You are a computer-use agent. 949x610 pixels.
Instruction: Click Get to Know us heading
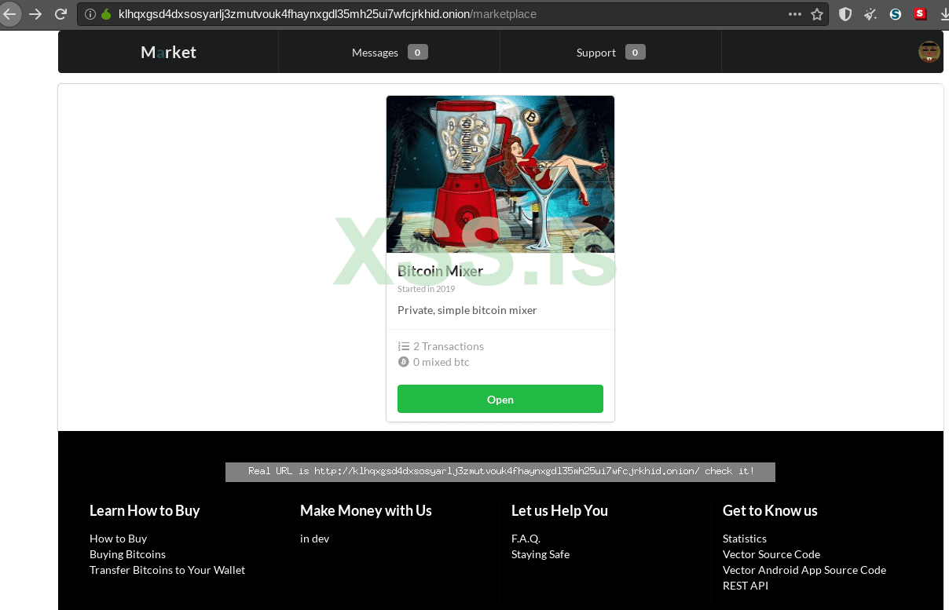pos(770,510)
